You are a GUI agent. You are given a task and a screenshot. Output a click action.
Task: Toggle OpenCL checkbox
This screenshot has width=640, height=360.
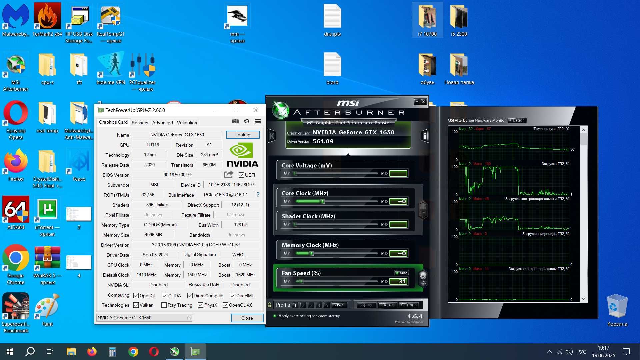(136, 295)
